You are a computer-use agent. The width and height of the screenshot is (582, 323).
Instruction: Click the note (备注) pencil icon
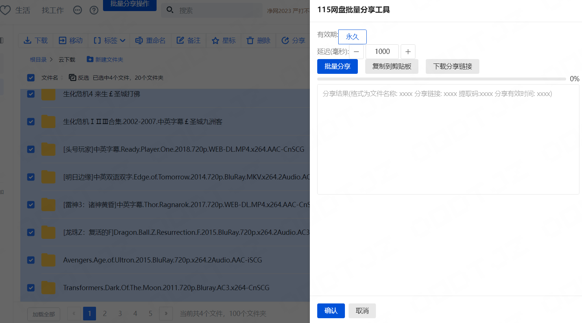click(180, 41)
